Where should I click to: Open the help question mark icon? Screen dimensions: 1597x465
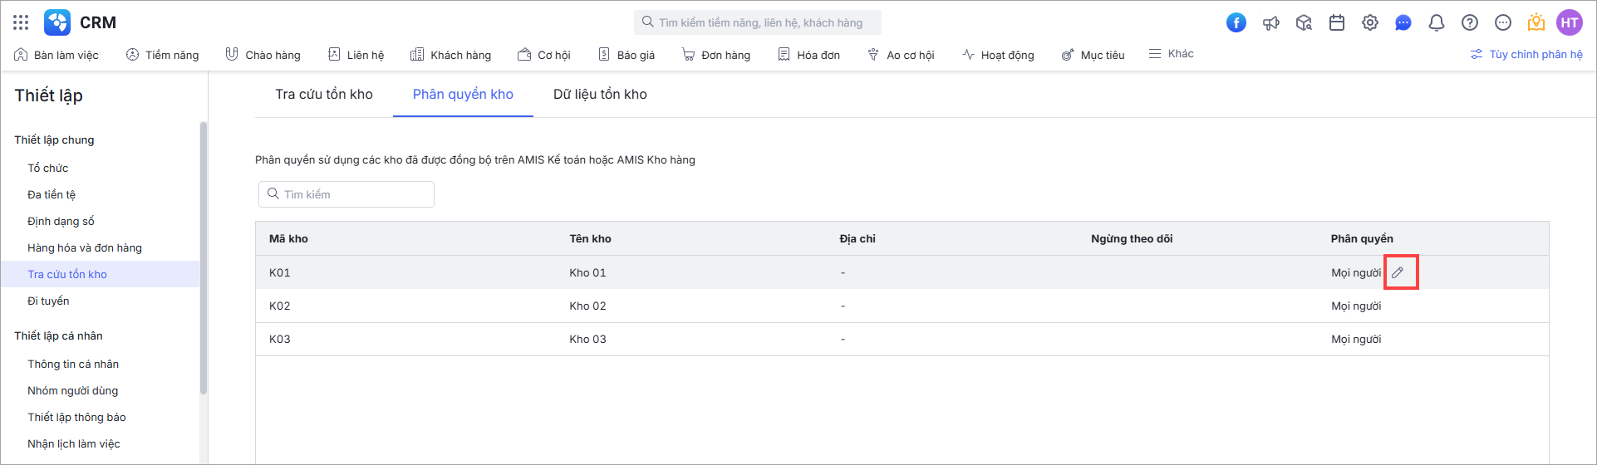(1470, 22)
